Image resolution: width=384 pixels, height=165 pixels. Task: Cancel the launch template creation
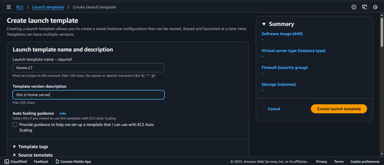pos(274,109)
